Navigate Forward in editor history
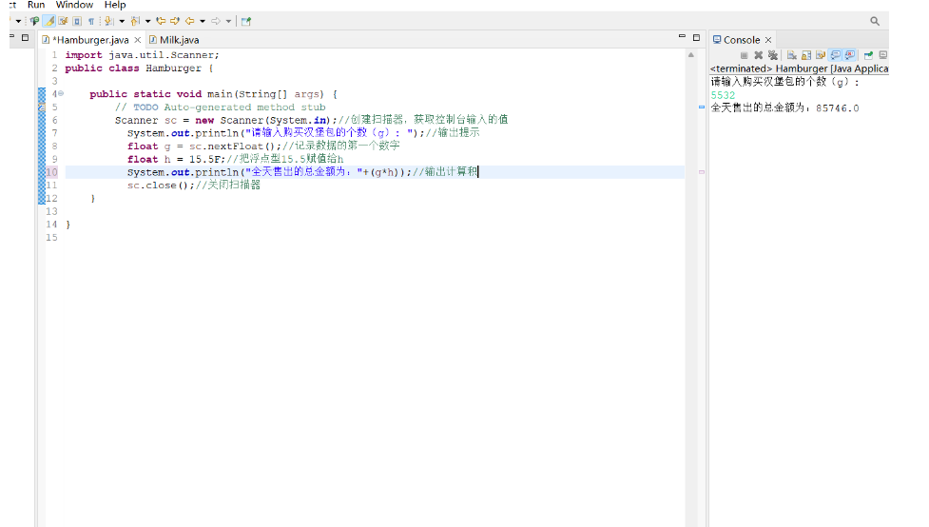929x527 pixels. 216,21
